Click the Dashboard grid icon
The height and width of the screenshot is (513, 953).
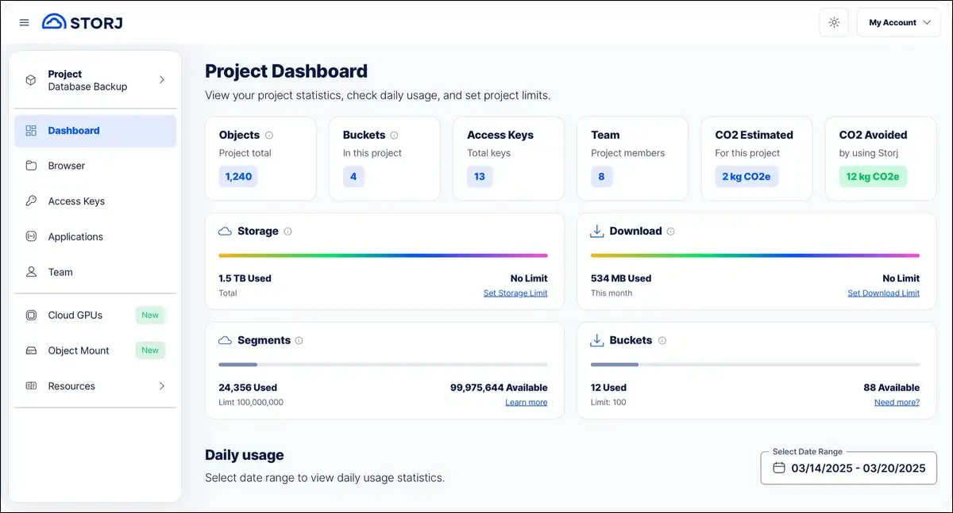pos(31,131)
